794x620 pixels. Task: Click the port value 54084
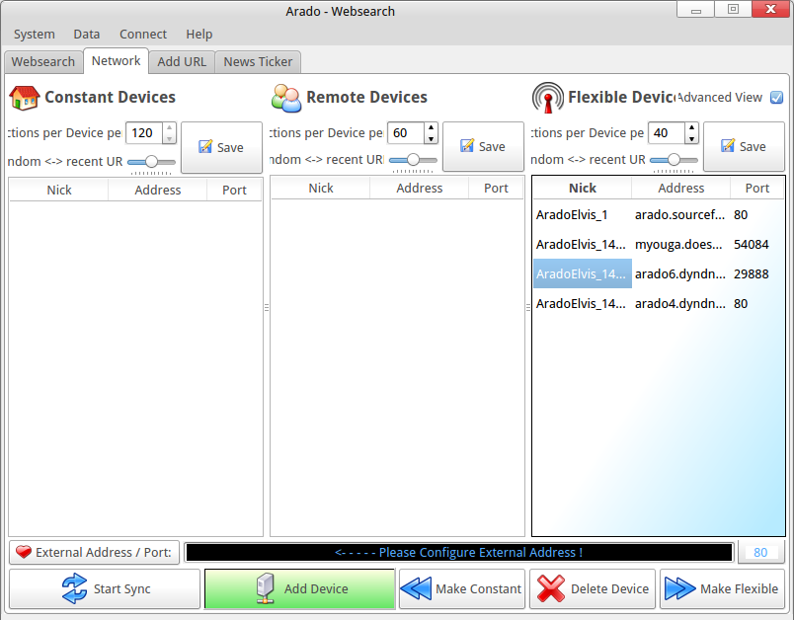(751, 245)
